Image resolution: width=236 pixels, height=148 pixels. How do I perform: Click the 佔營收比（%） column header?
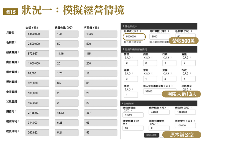[x=64, y=28]
